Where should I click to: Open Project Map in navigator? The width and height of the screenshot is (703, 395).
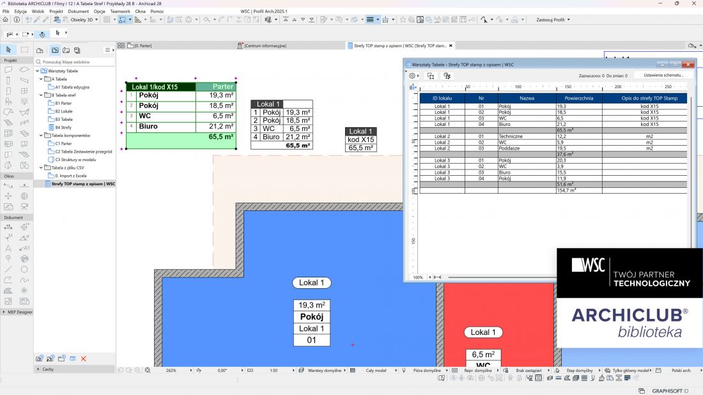pos(40,50)
